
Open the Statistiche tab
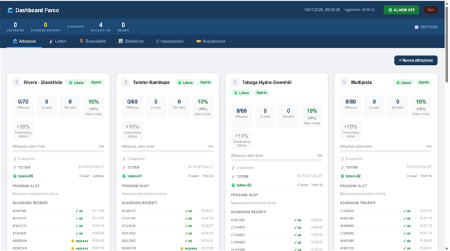131,41
